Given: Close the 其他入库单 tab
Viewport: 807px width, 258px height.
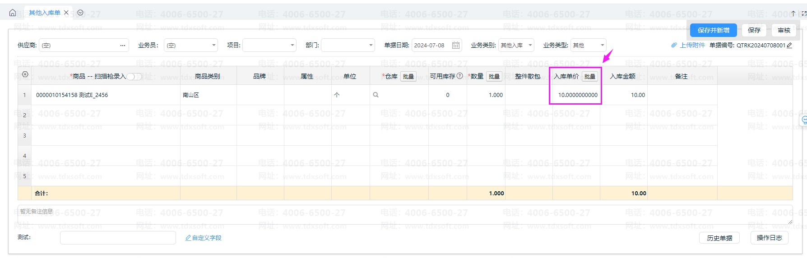Looking at the screenshot, I should tap(66, 13).
